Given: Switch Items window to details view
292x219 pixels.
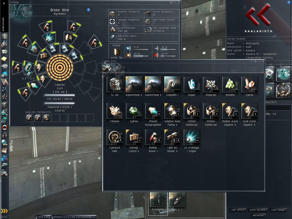Looking at the screenshot, I should [x=120, y=68].
